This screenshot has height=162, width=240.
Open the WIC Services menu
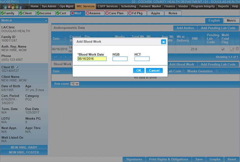[x=85, y=6]
